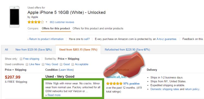Click the product star rating icons

36,22
